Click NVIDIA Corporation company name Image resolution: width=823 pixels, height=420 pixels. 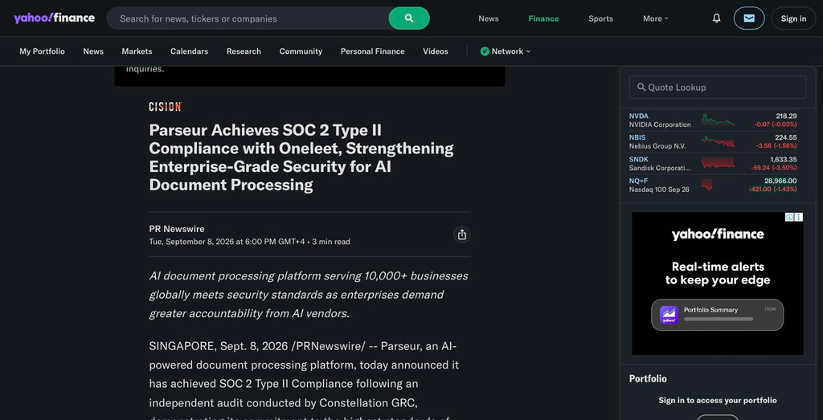(x=660, y=124)
